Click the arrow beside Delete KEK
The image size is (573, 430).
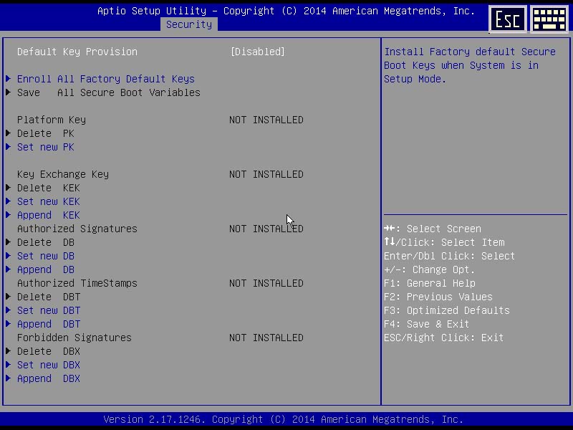[9, 188]
